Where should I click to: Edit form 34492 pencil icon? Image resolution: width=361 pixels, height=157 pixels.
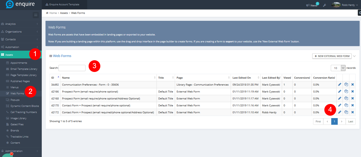pos(340,84)
